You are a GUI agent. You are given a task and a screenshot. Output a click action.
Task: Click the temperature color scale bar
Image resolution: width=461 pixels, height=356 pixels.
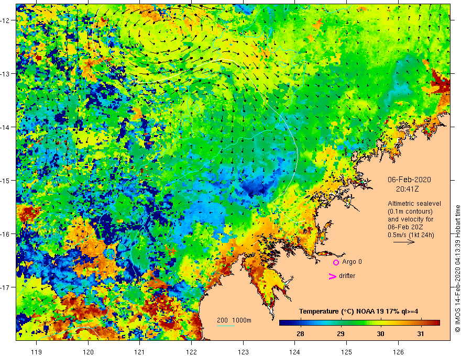pyautogui.click(x=359, y=322)
